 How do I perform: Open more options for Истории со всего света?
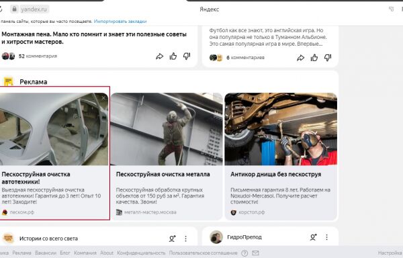pyautogui.click(x=185, y=239)
